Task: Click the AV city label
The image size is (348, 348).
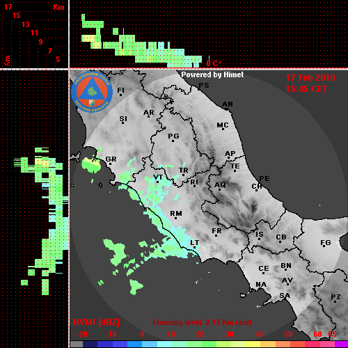Action: pos(287,280)
